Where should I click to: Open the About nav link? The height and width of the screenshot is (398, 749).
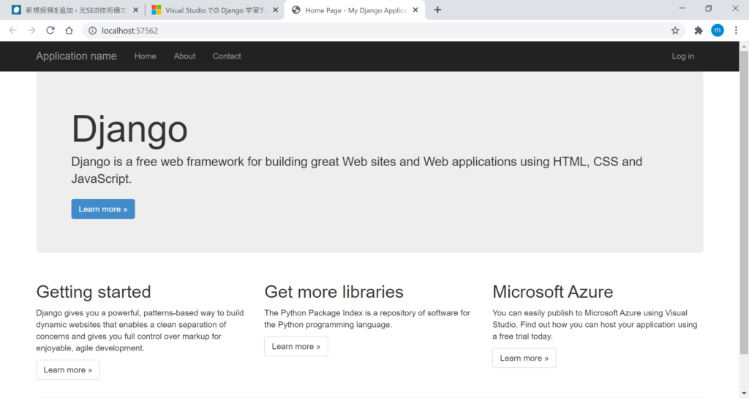click(x=184, y=56)
